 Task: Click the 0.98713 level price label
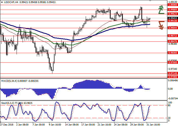[x=173, y=36]
